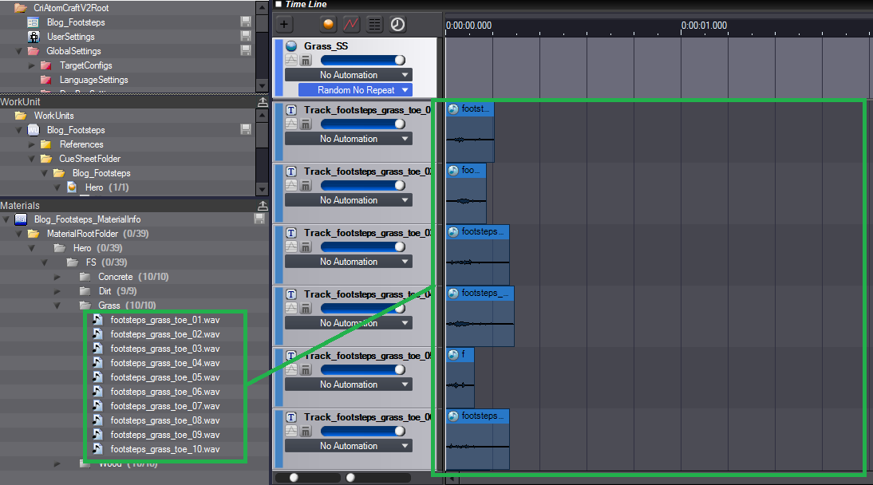Open No Automation dropdown on track toe_06
This screenshot has width=873, height=485.
(349, 446)
